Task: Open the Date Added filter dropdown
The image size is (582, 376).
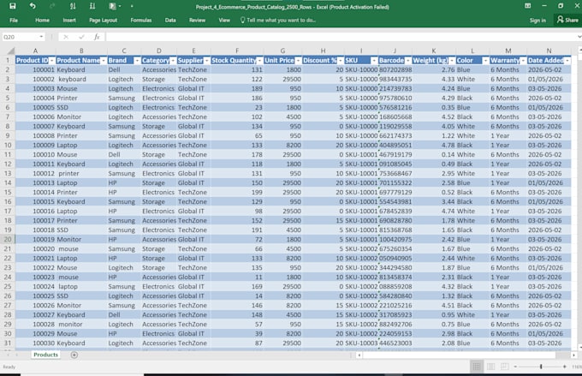Action: pyautogui.click(x=567, y=61)
